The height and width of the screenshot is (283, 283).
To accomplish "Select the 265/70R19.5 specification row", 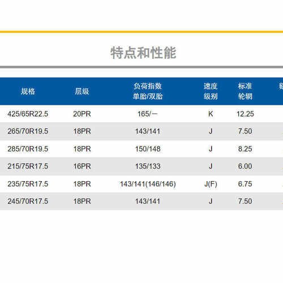I will (x=141, y=131).
